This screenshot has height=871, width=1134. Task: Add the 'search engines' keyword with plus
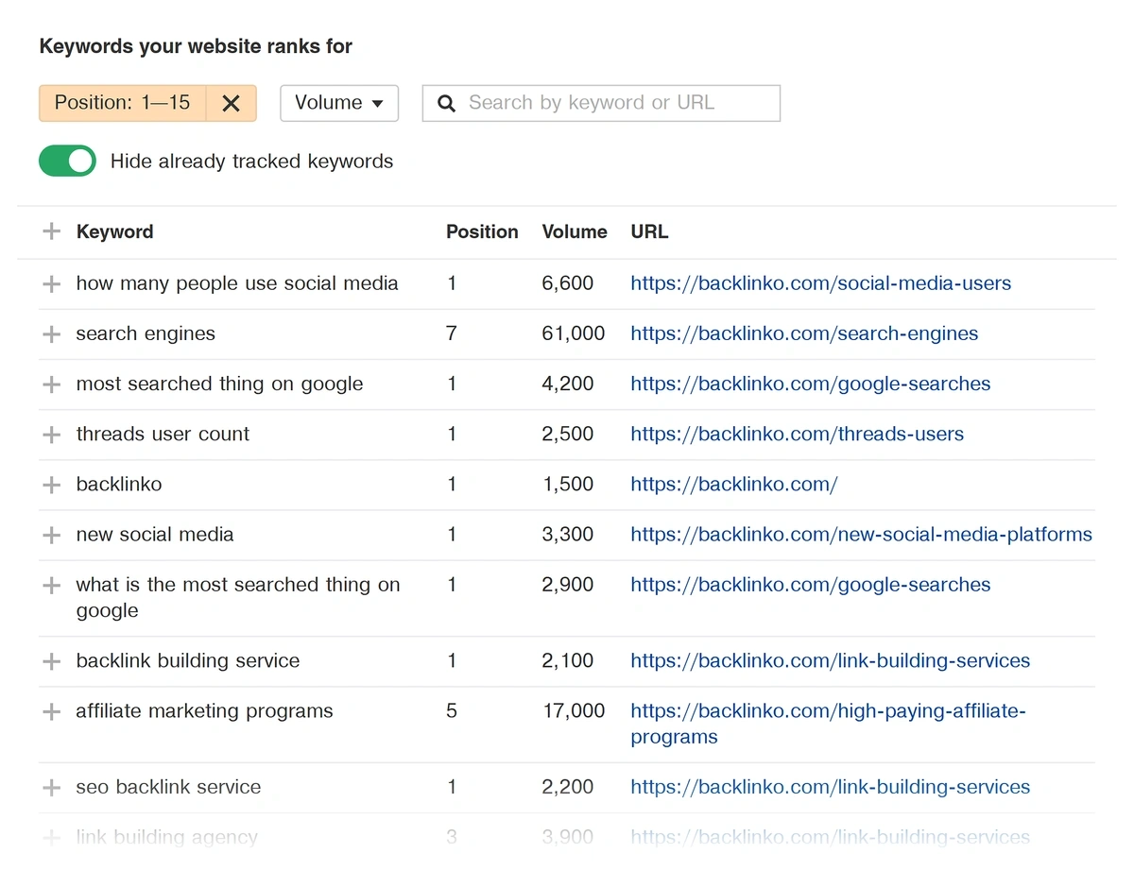point(52,333)
